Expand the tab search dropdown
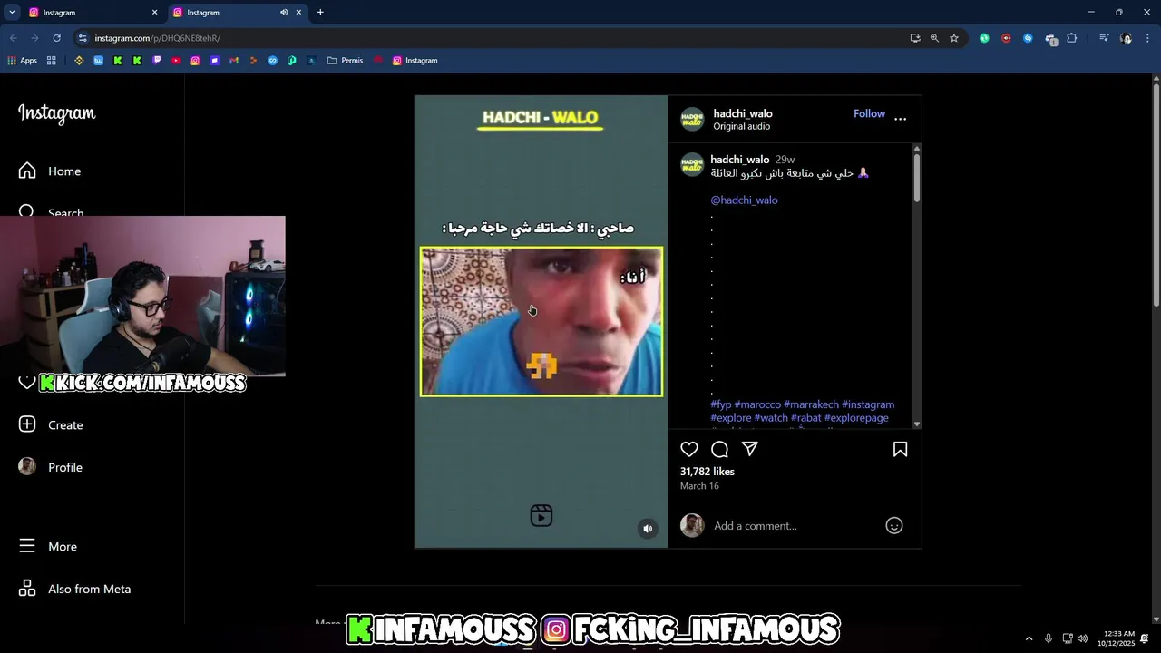Viewport: 1161px width, 653px height. click(x=12, y=13)
